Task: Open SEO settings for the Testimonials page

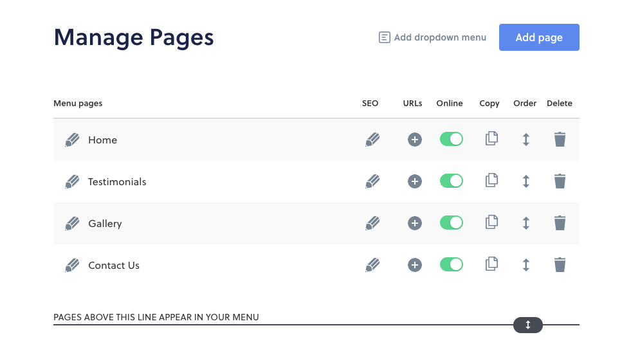Action: [372, 181]
